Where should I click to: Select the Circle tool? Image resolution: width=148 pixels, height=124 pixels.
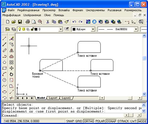pos(5,80)
